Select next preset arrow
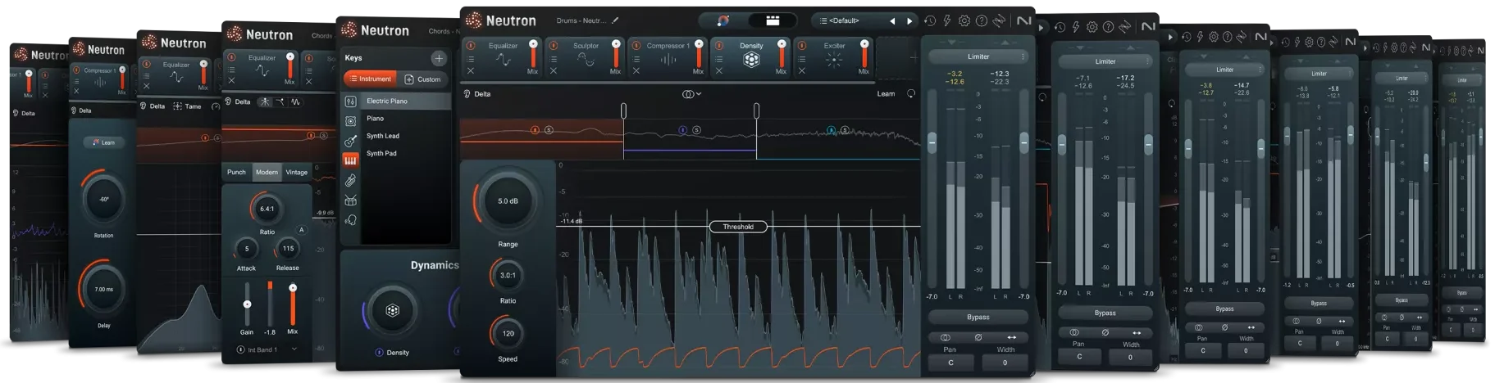1495x383 pixels. click(909, 20)
